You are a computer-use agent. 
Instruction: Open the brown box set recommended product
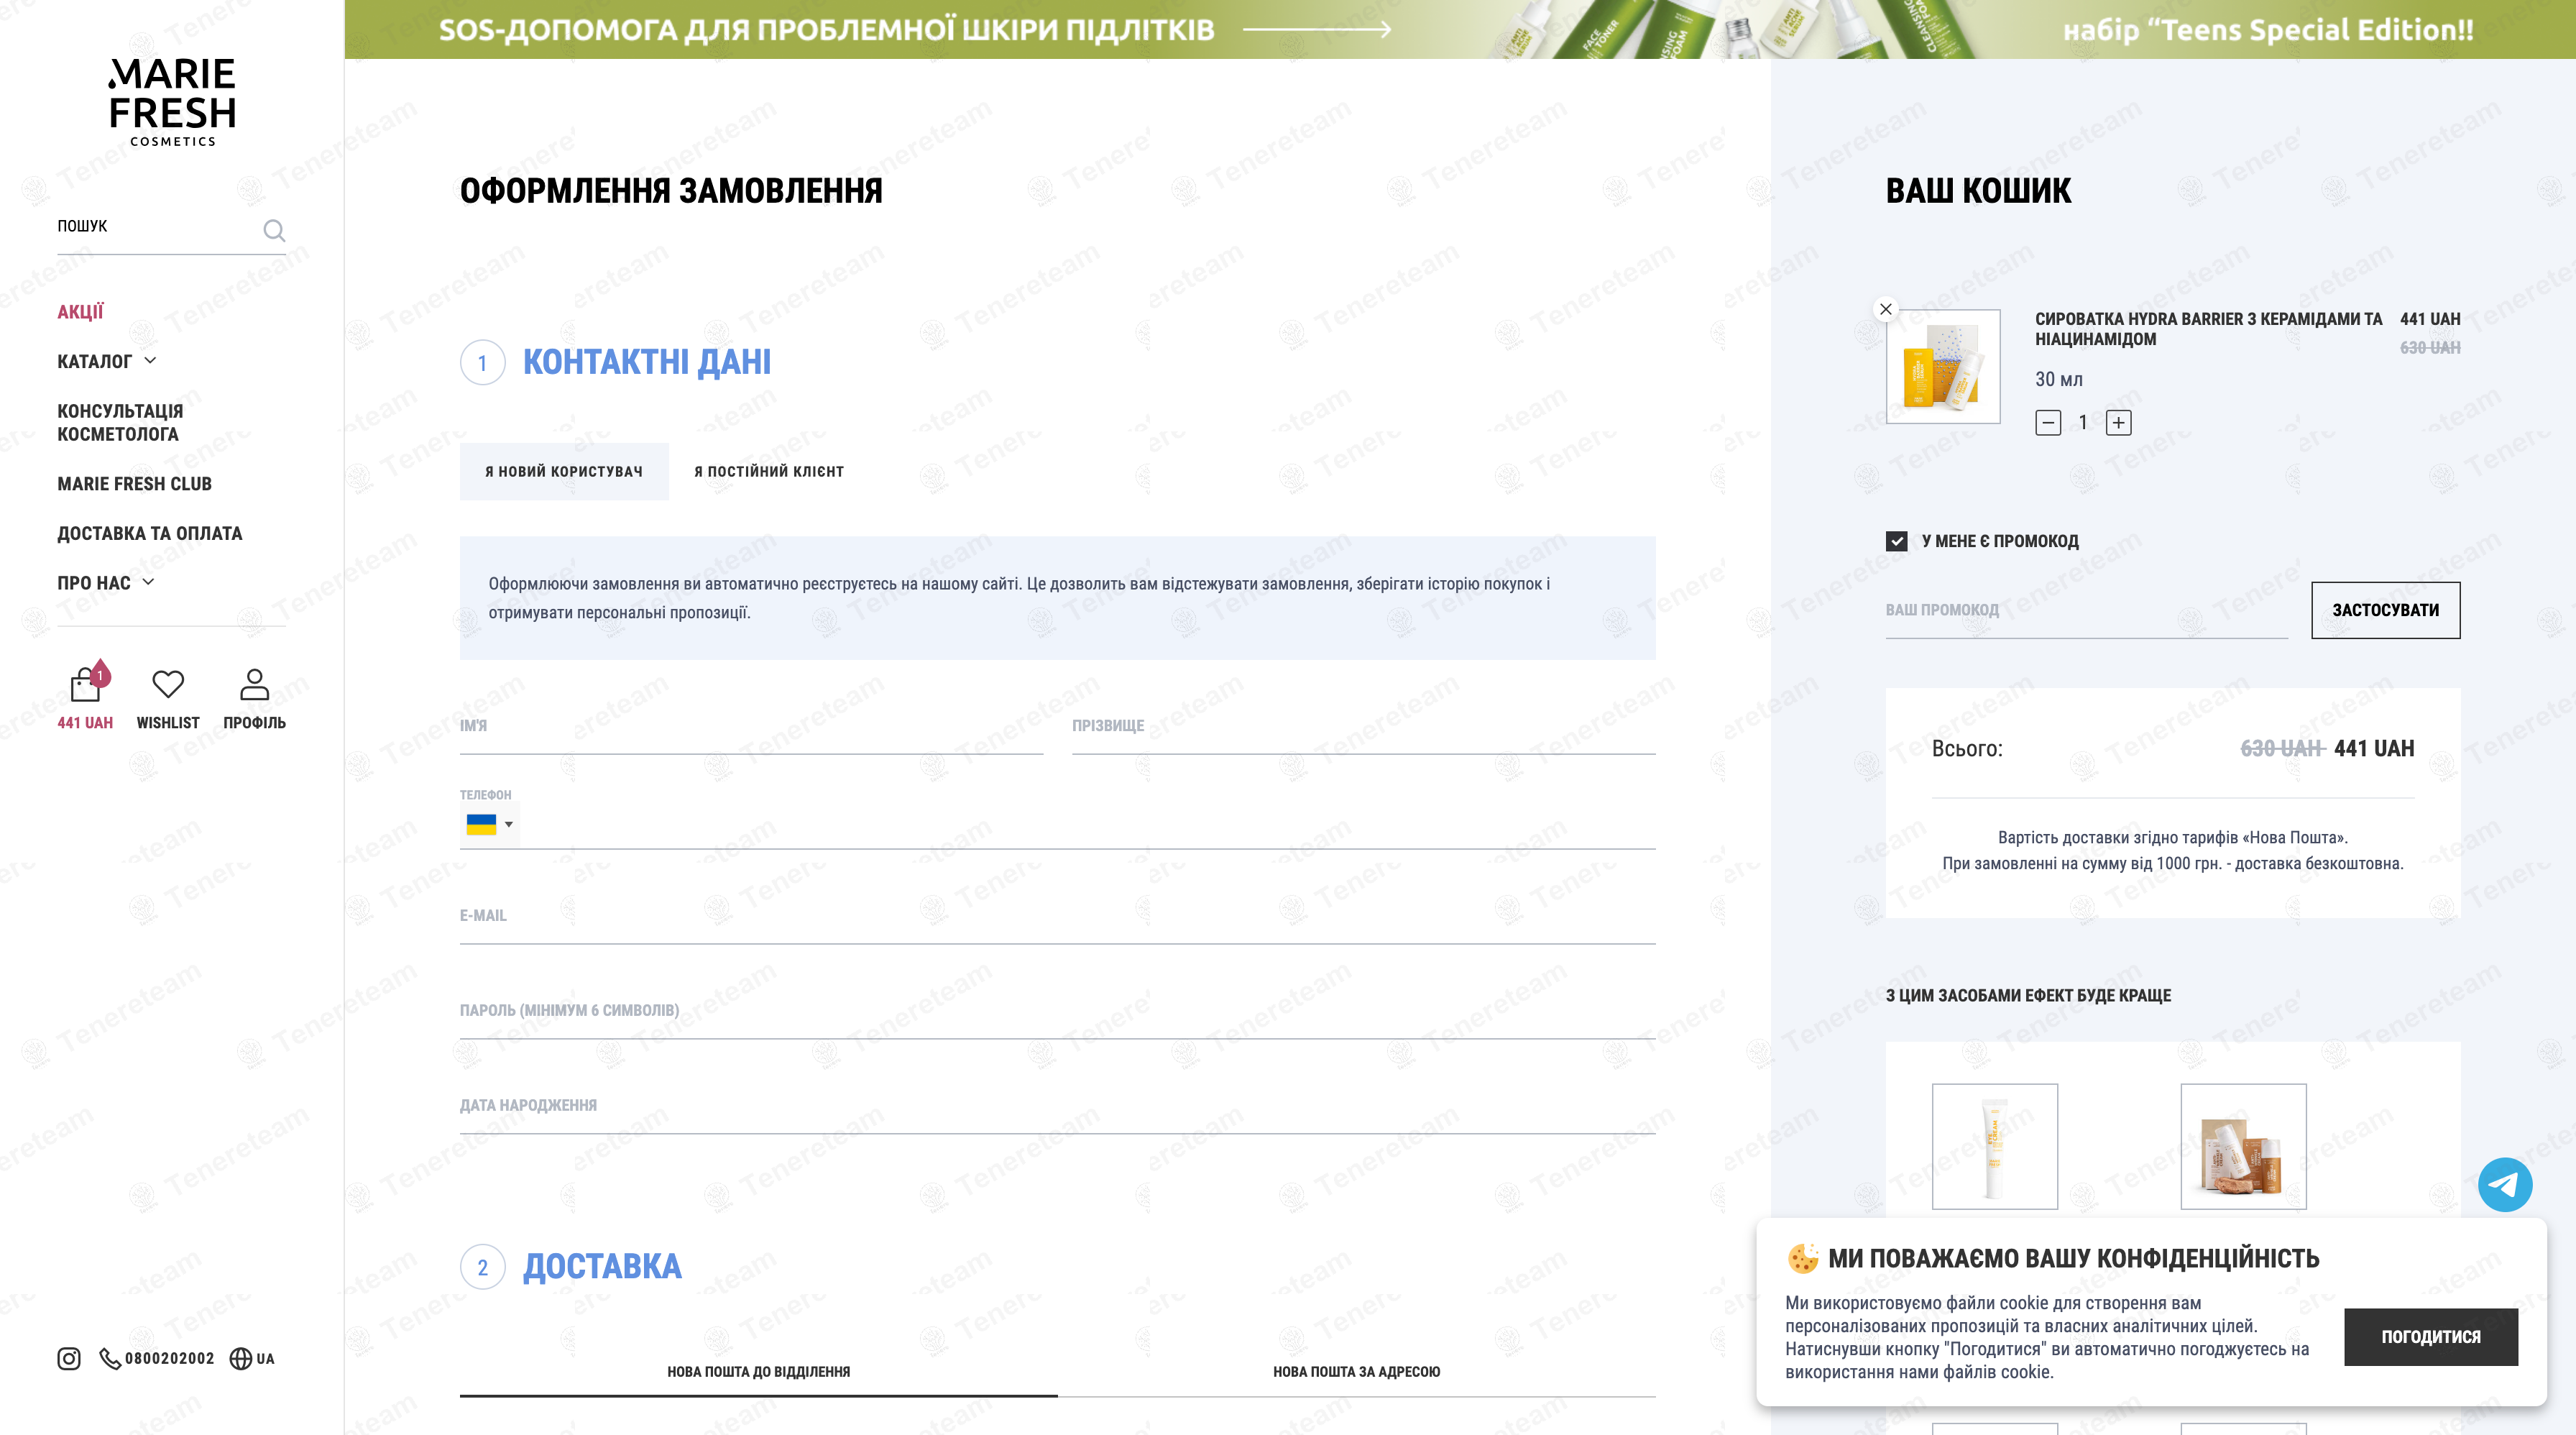click(x=2244, y=1146)
